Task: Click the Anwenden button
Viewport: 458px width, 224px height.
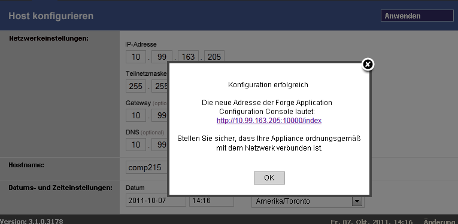Action: (x=417, y=16)
